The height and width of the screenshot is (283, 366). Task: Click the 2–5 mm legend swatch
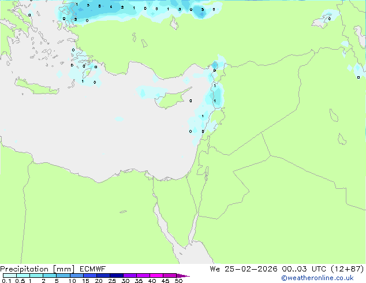click(x=50, y=275)
